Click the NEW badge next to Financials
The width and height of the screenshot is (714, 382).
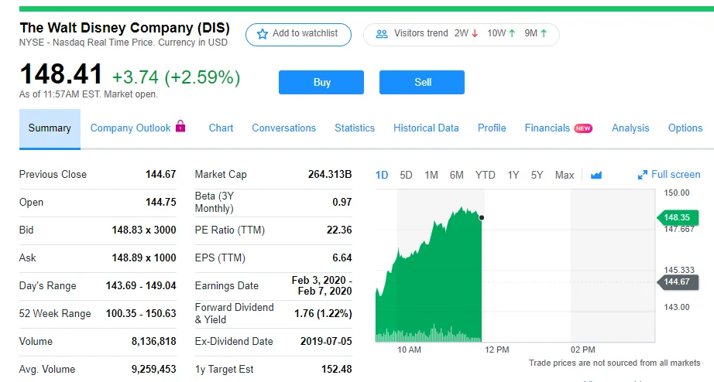pos(583,128)
